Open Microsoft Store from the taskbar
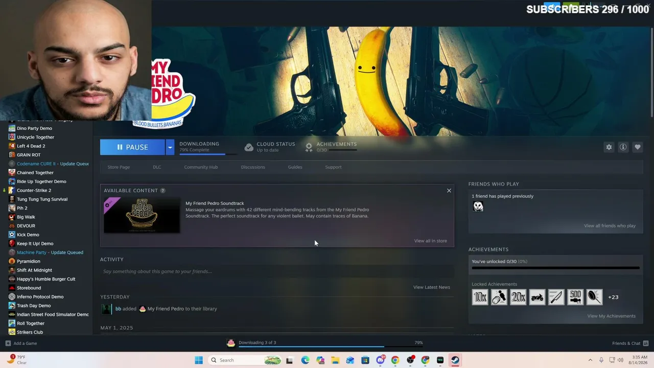This screenshot has height=368, width=654. [365, 360]
